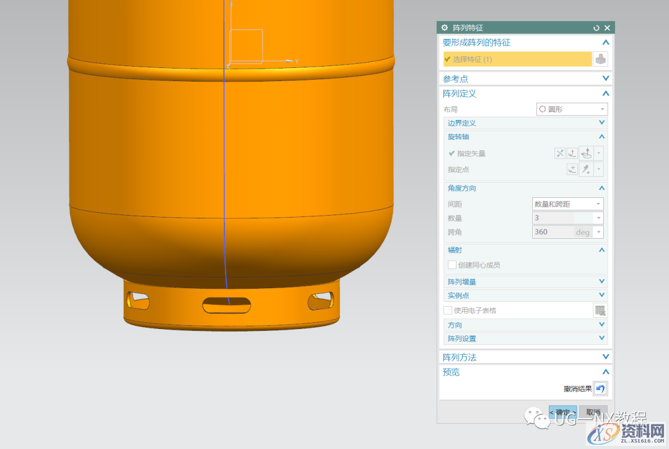Click the 取消 cancel button
This screenshot has width=669, height=449.
pyautogui.click(x=593, y=413)
